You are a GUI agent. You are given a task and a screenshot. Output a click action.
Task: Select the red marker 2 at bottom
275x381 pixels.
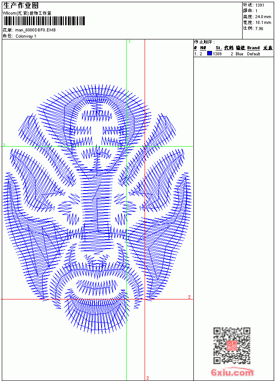147,378
